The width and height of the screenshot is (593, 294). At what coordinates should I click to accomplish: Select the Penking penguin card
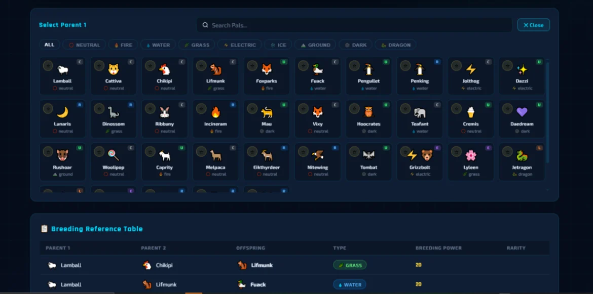tap(420, 76)
